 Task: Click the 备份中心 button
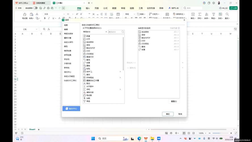(x=71, y=109)
